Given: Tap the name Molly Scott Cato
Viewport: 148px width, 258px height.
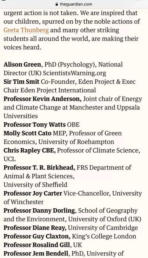Looking at the screenshot, I should click(27, 133).
